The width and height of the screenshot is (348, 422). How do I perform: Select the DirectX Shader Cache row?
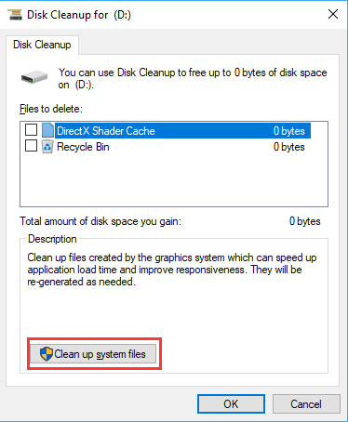pos(182,130)
